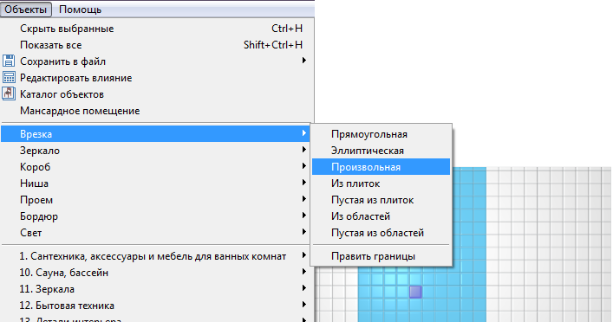Image resolution: width=613 pixels, height=322 pixels.
Task: Click the calculator icon beside Редактировать влияние
Action: 9,77
